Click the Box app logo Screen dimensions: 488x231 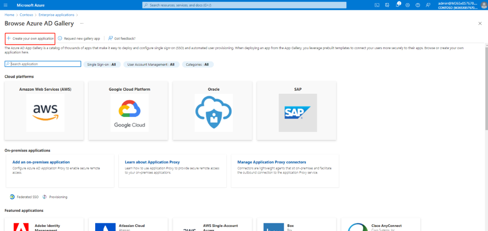tap(274, 227)
